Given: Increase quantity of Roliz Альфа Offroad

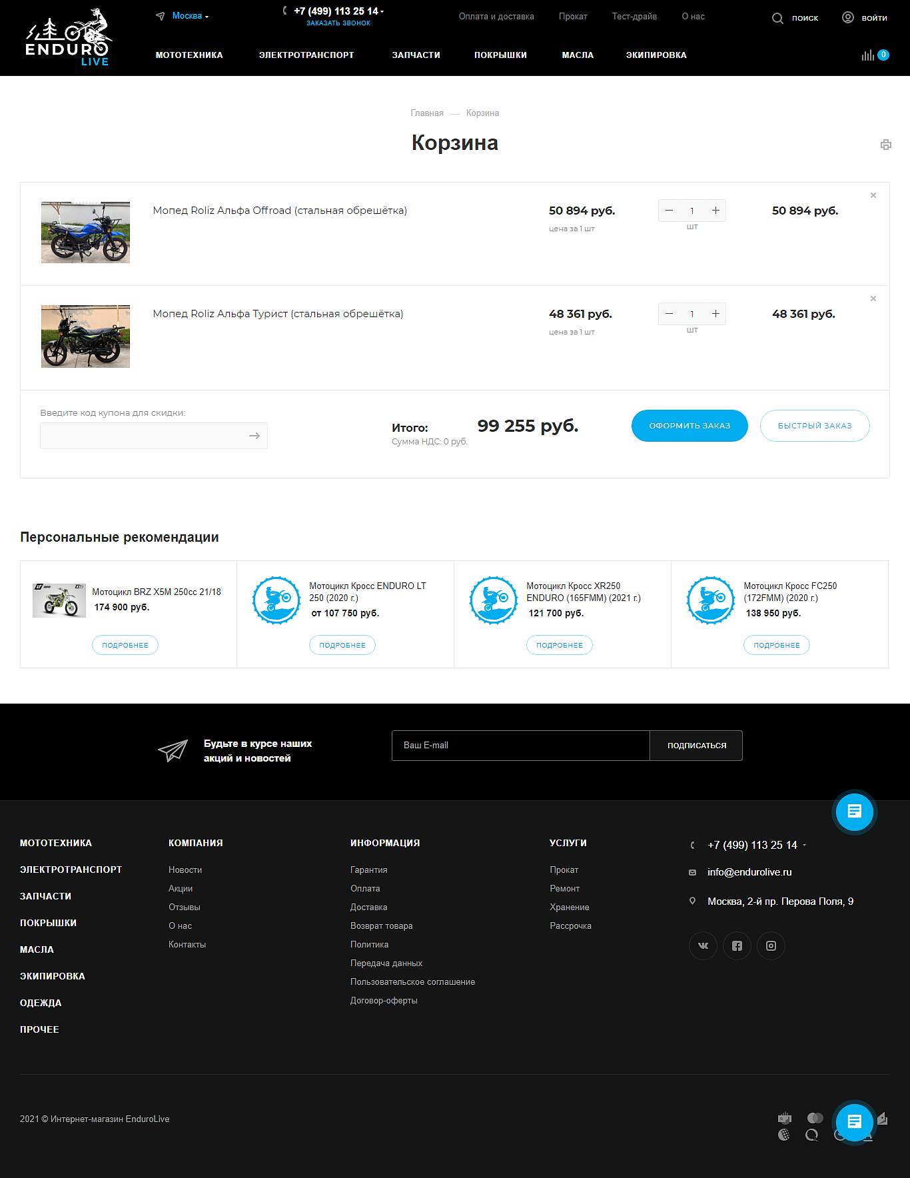Looking at the screenshot, I should 715,211.
